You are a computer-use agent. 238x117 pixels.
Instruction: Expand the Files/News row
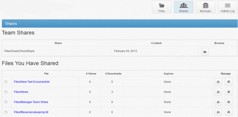(x=6, y=92)
